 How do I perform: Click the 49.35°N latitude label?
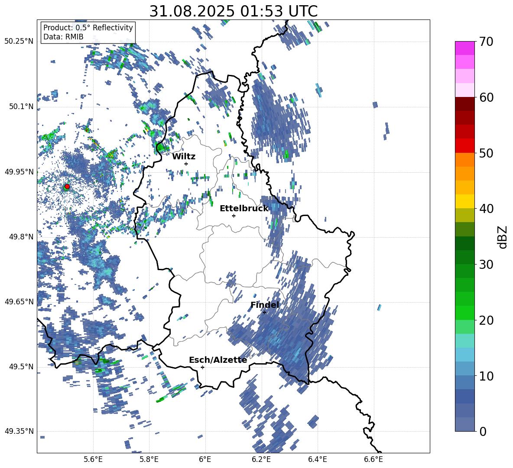click(19, 431)
